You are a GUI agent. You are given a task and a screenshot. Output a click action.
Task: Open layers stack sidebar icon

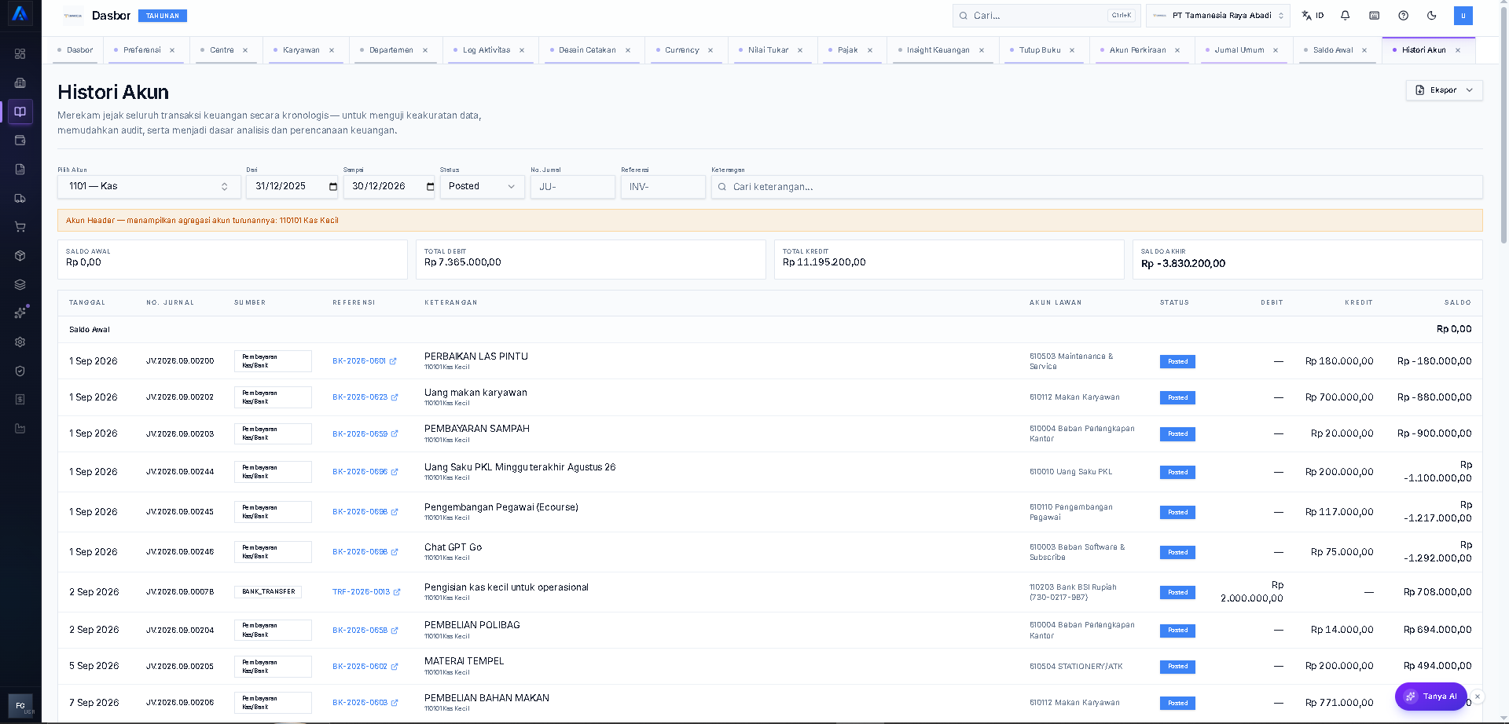click(20, 284)
